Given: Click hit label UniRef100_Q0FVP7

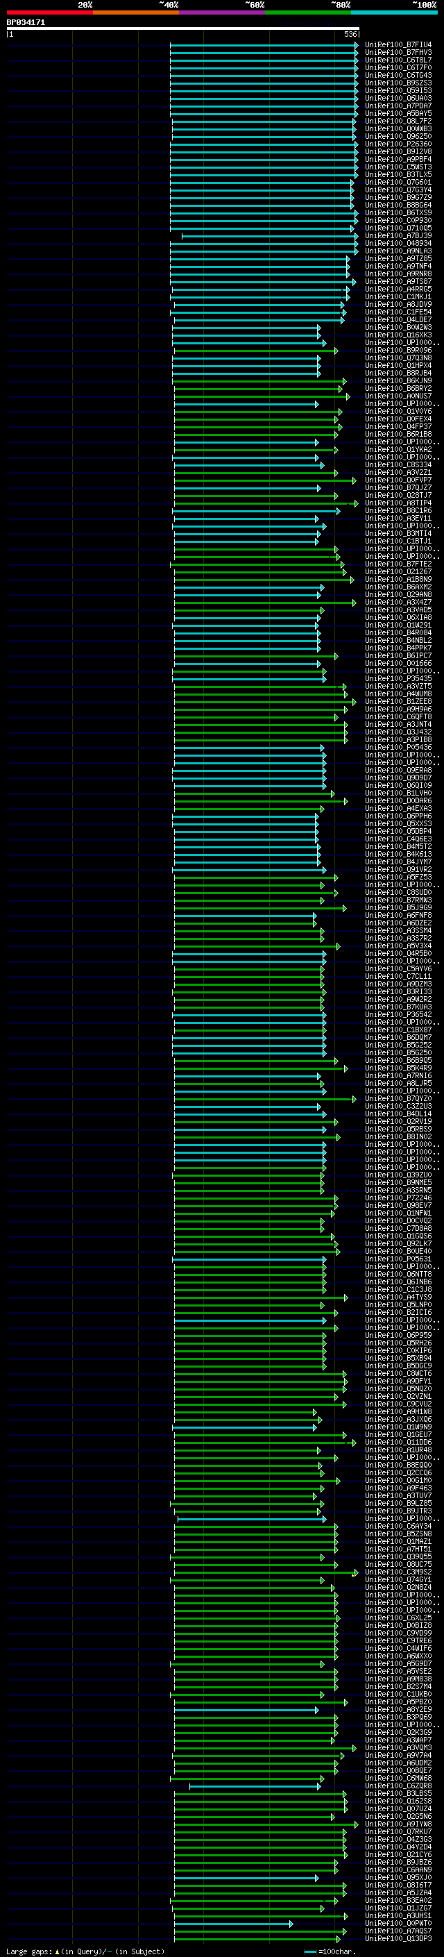Looking at the screenshot, I should point(398,480).
